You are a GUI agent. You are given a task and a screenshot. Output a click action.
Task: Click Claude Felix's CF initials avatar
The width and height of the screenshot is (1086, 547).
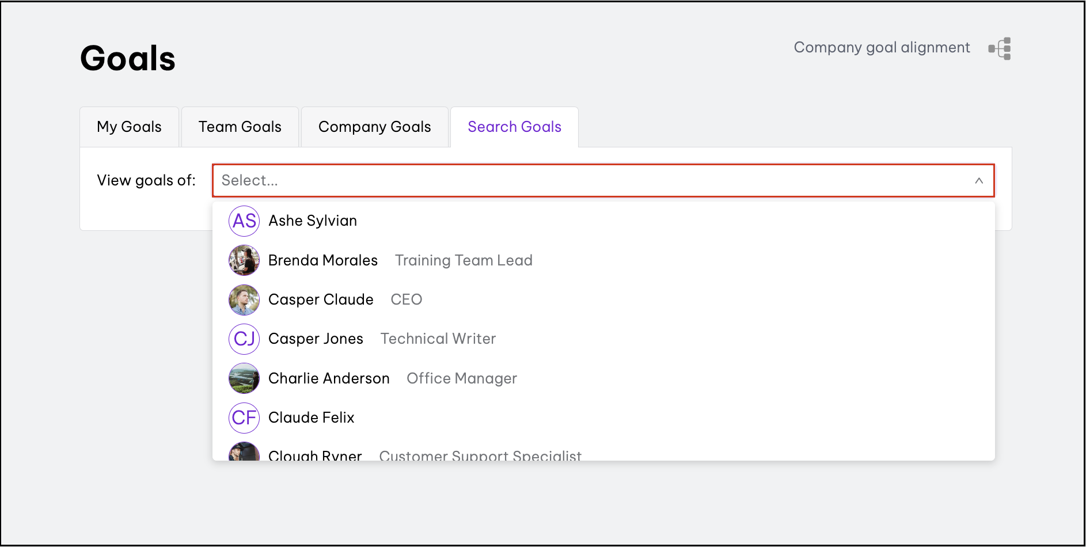point(244,418)
